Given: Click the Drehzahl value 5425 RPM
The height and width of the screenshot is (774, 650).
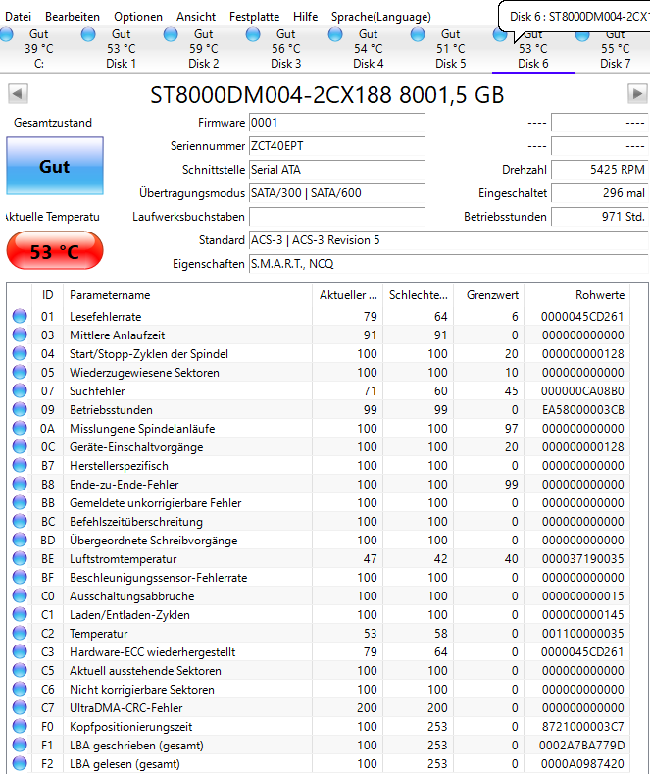Looking at the screenshot, I should (x=599, y=170).
